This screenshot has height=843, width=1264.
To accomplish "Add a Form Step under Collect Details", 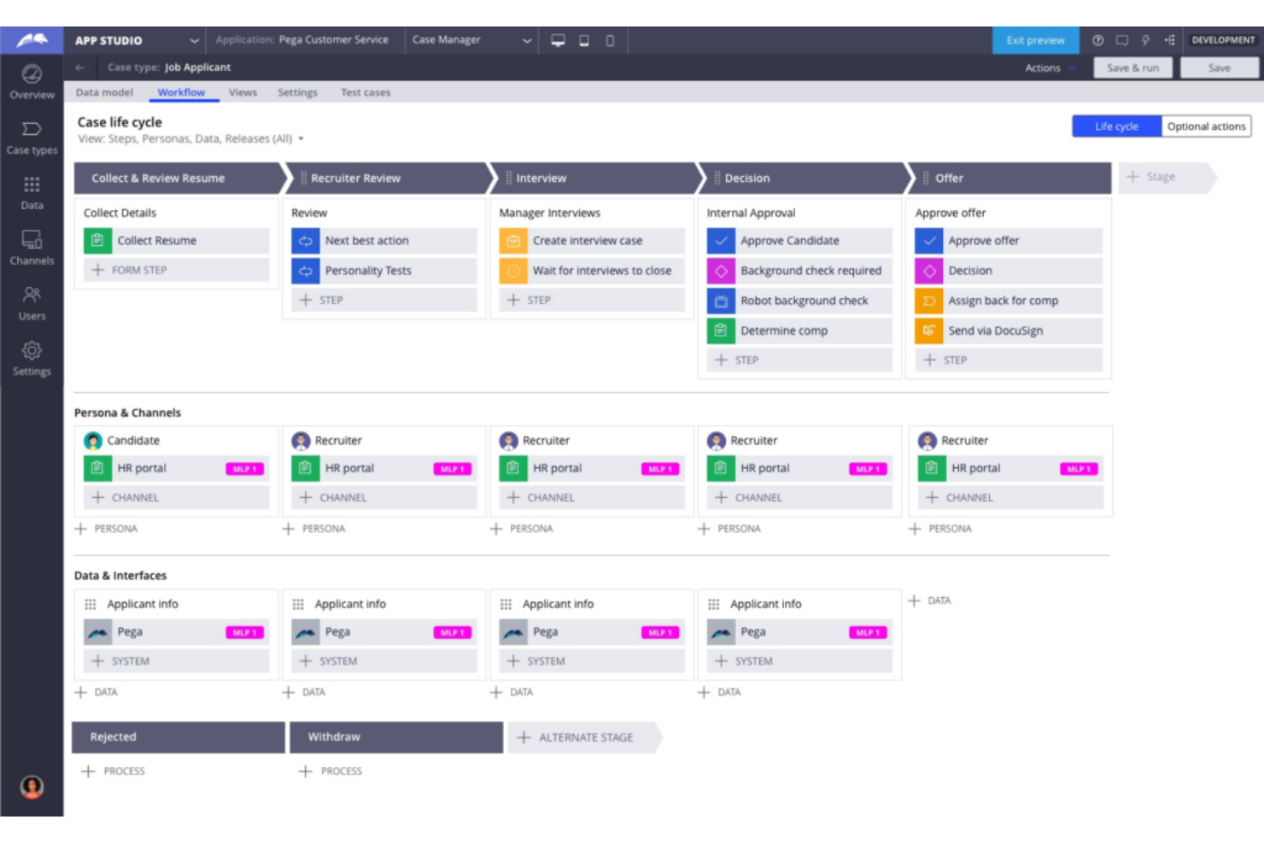I will 176,270.
